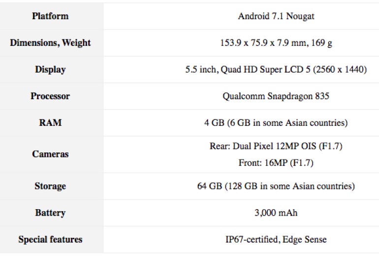Screen dimensions: 379x256
Task: Click the Display row header
Action: 50,70
